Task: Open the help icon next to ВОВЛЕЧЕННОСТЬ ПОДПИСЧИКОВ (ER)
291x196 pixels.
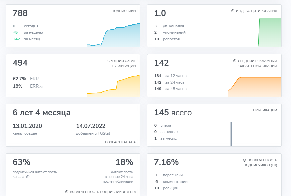Action: click(x=244, y=160)
